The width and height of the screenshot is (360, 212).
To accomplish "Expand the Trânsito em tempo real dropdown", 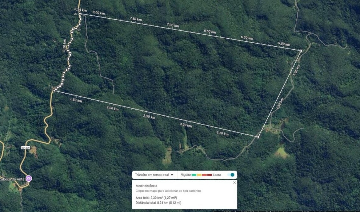I will coord(154,175).
